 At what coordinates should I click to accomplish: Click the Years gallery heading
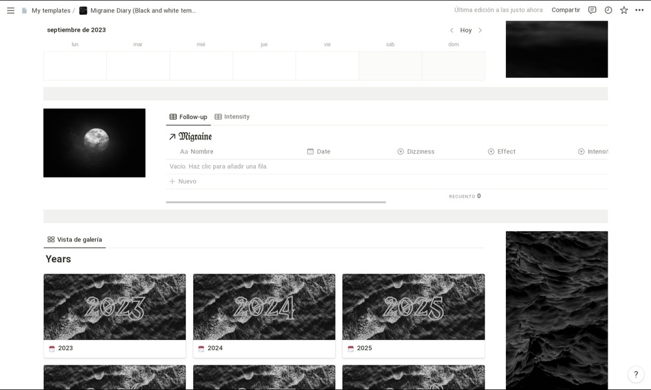pos(58,259)
